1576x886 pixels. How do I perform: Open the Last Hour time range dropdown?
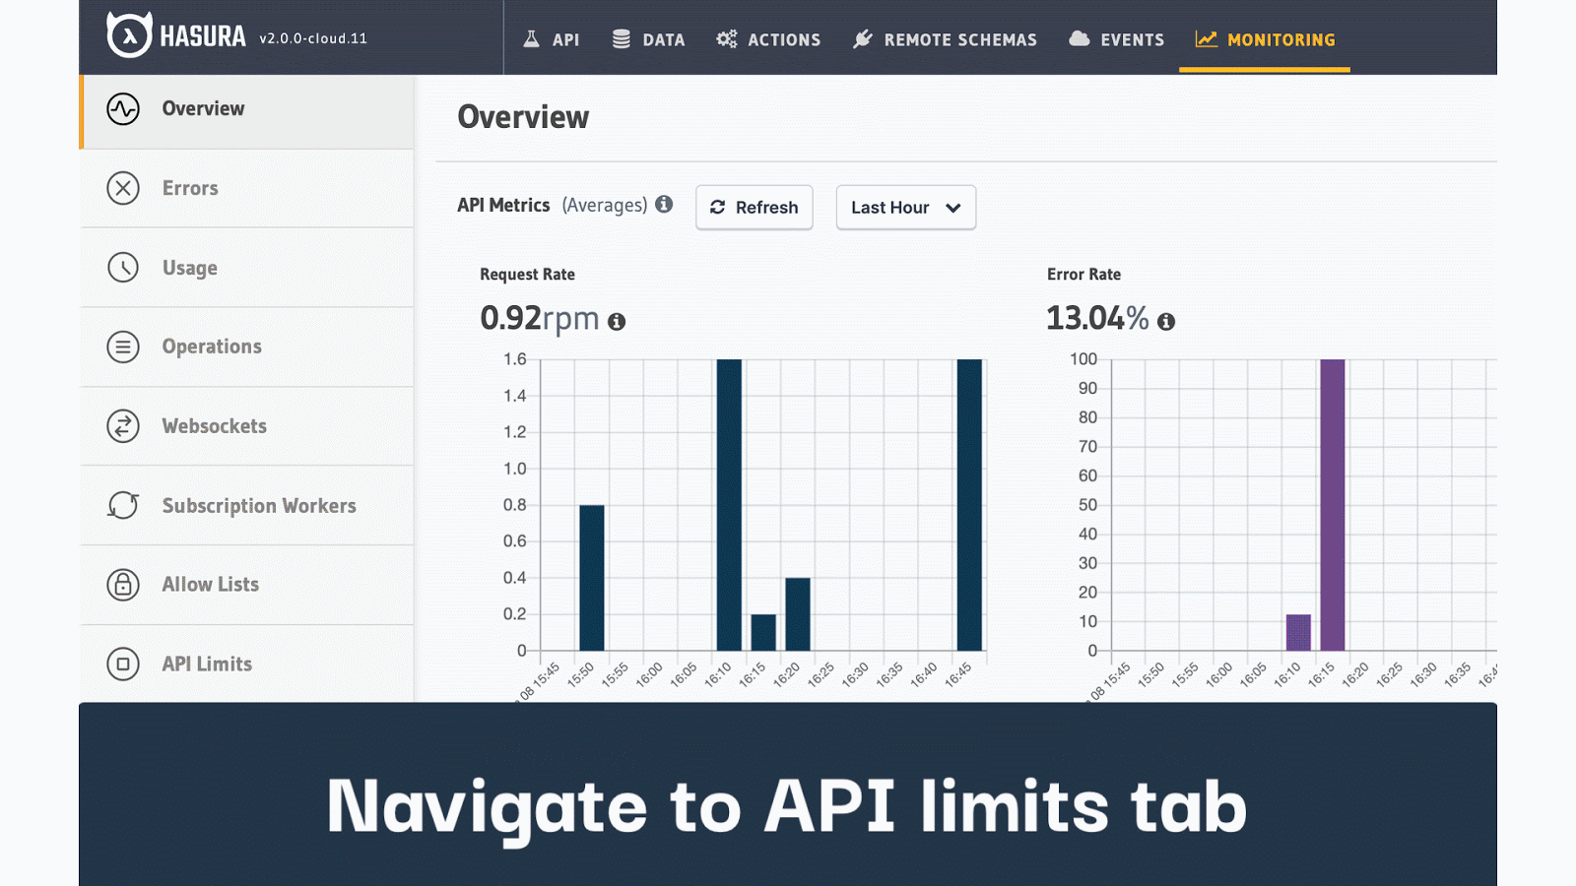point(906,208)
